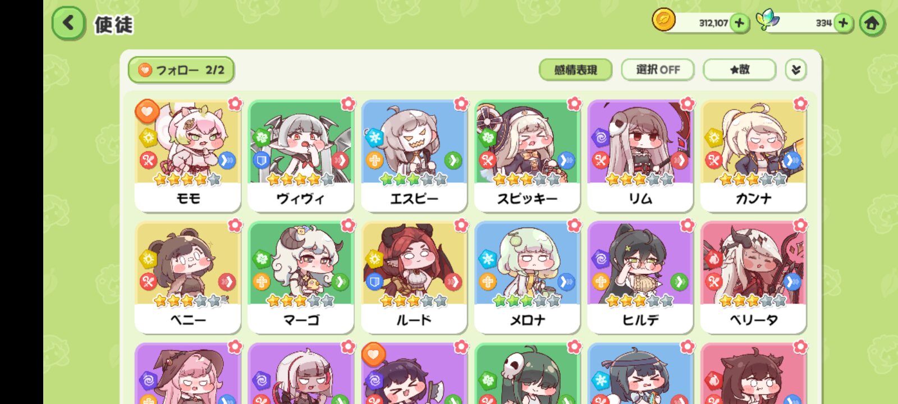Screen dimensions: 898x404
Task: Open the エスピー character card
Action: (x=414, y=156)
